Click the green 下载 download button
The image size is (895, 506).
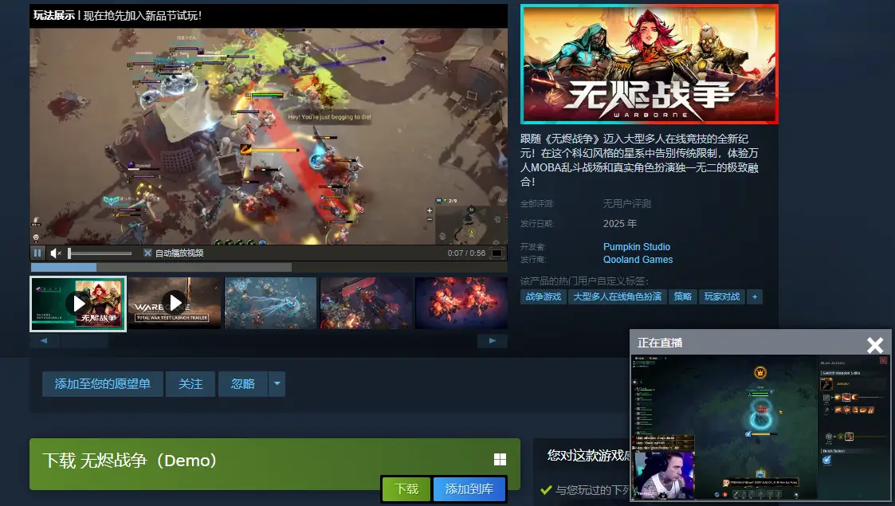tap(406, 489)
